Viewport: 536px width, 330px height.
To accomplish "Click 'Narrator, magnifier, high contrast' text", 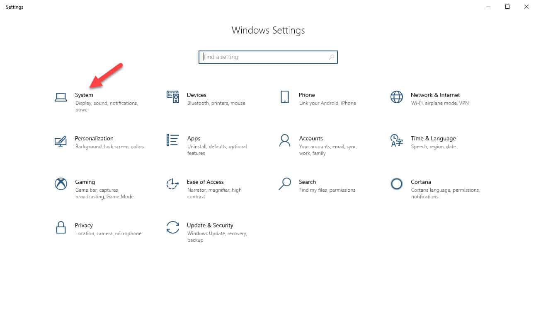I will coord(214,193).
